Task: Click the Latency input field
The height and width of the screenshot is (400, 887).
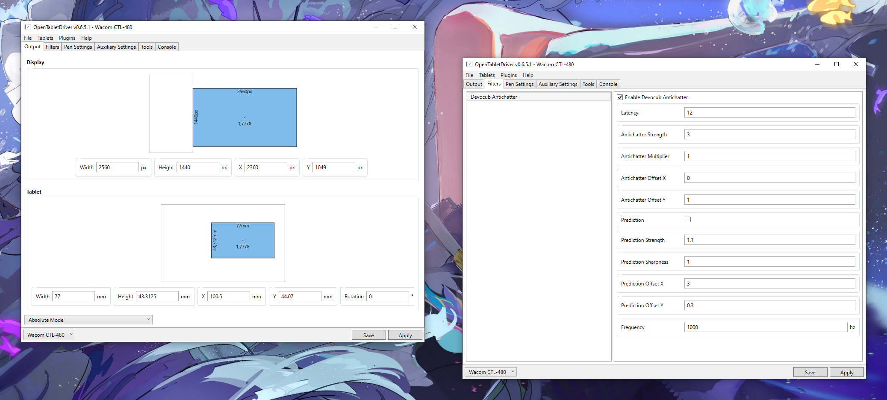Action: (x=769, y=113)
